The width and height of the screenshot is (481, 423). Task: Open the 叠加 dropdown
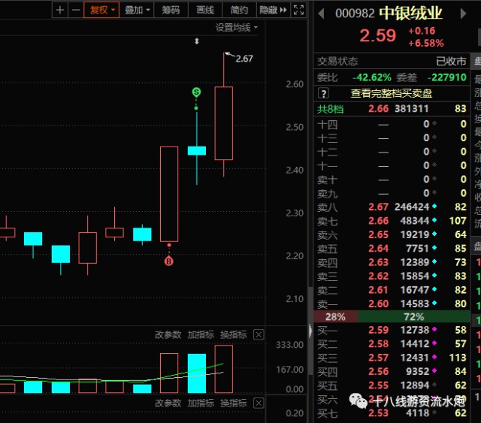coord(137,10)
